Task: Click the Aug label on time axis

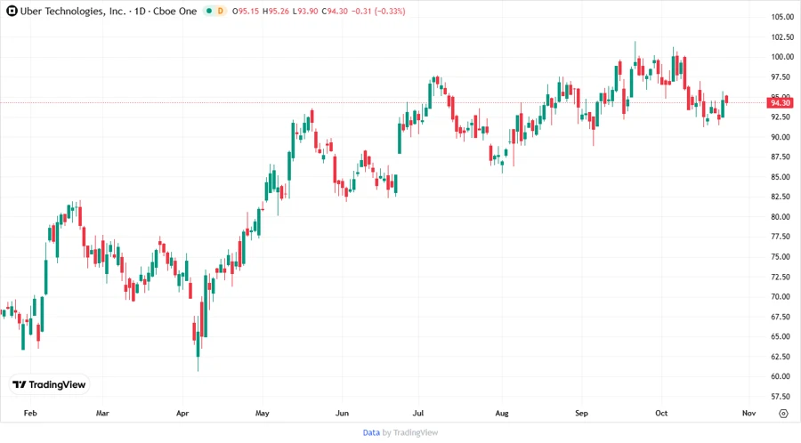Action: [502, 414]
